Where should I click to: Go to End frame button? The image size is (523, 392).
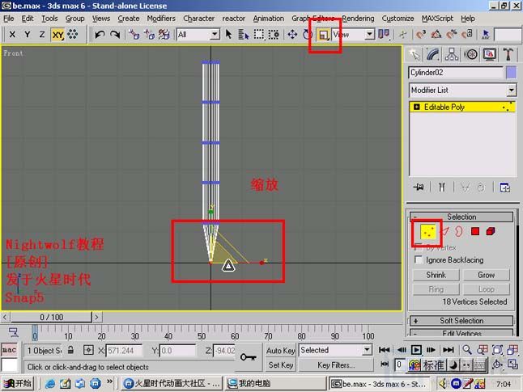[x=448, y=350]
